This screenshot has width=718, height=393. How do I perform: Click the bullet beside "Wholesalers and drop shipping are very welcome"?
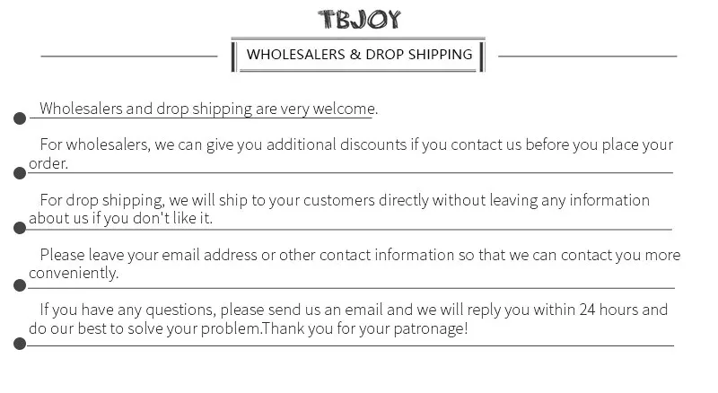[20, 118]
